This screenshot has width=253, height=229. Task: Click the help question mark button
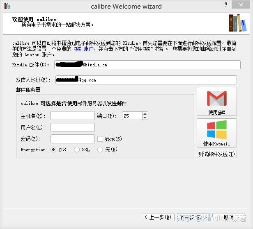point(226,5)
